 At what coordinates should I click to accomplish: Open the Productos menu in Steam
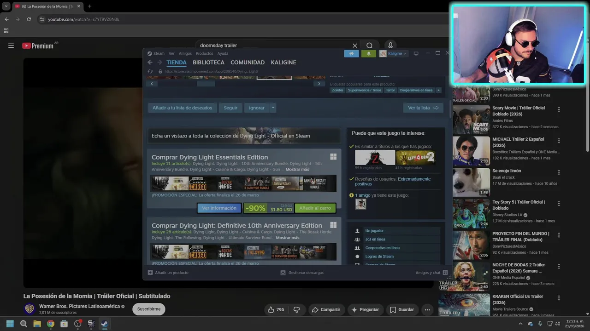coord(205,53)
